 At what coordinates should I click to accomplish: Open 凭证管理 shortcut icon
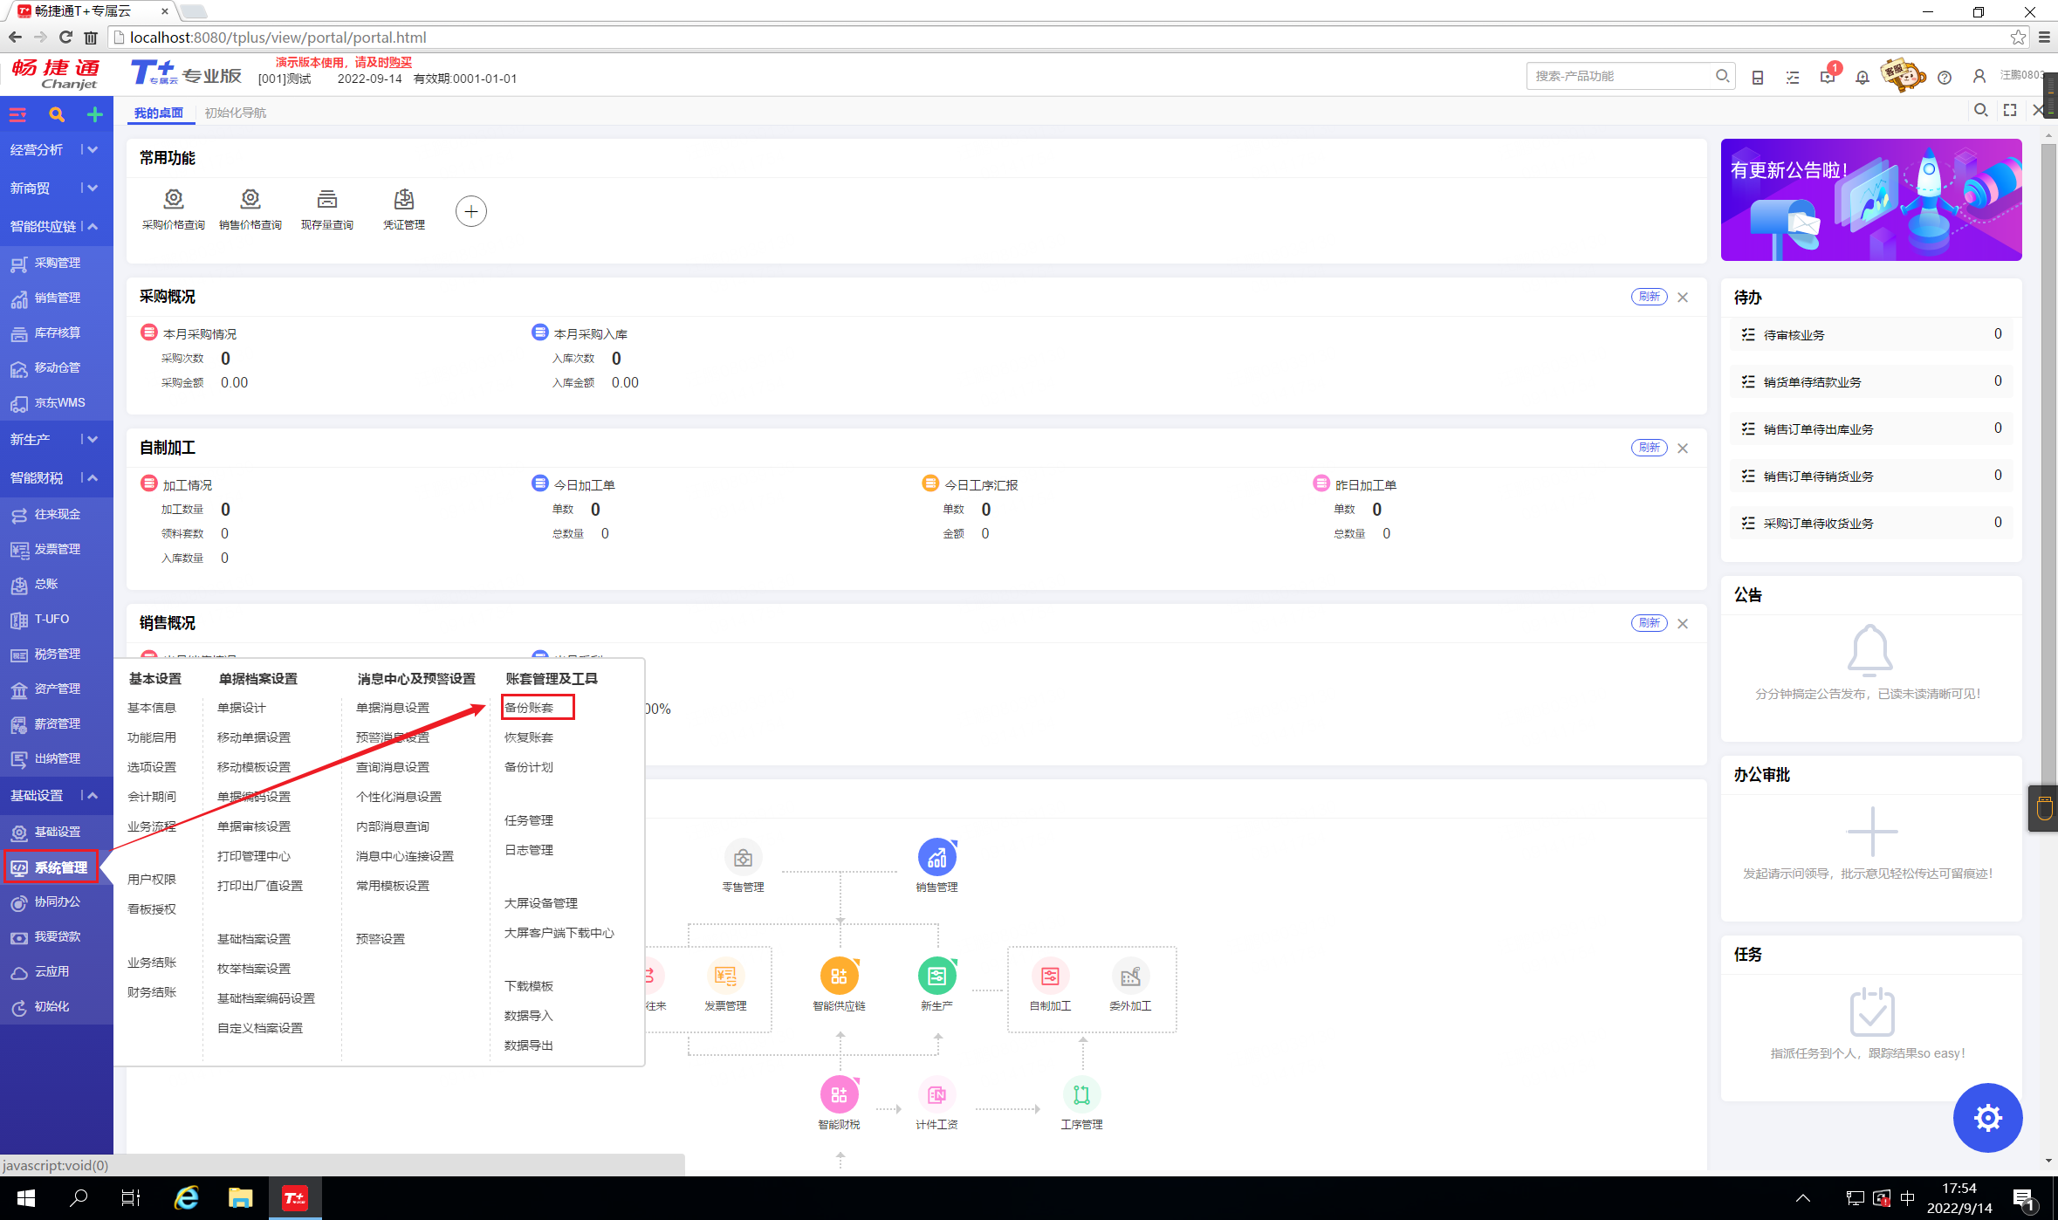(x=403, y=200)
